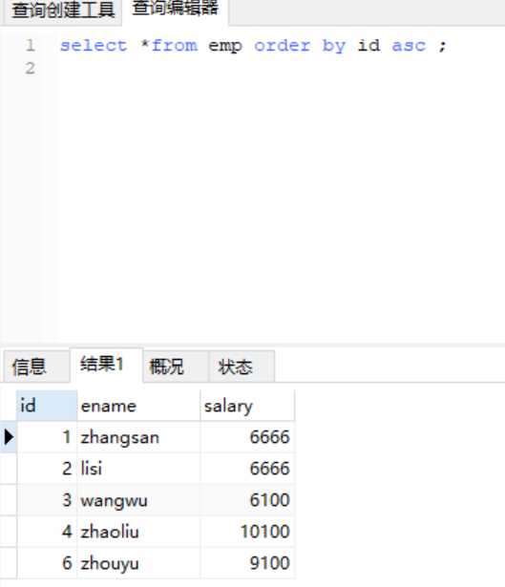The image size is (505, 587).
Task: Place cursor in SQL line 1 text
Action: click(253, 46)
